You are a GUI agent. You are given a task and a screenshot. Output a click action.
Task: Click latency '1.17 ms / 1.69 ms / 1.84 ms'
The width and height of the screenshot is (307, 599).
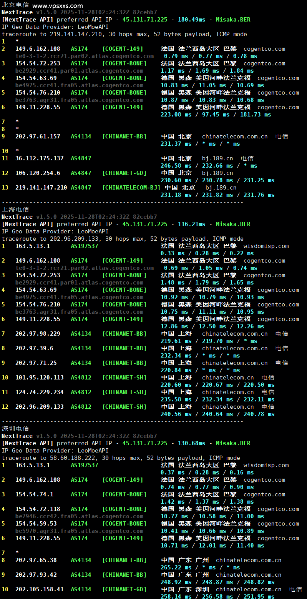click(x=207, y=71)
